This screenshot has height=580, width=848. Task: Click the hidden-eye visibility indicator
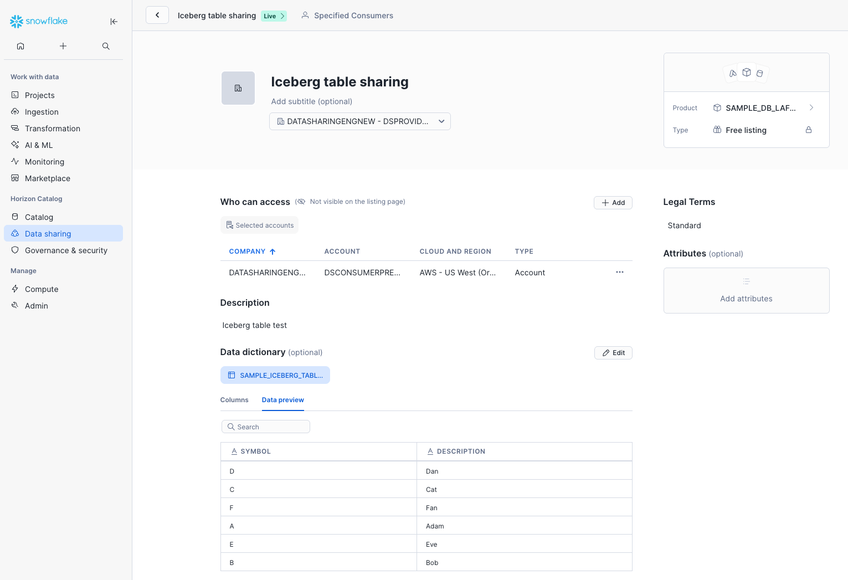tap(301, 201)
